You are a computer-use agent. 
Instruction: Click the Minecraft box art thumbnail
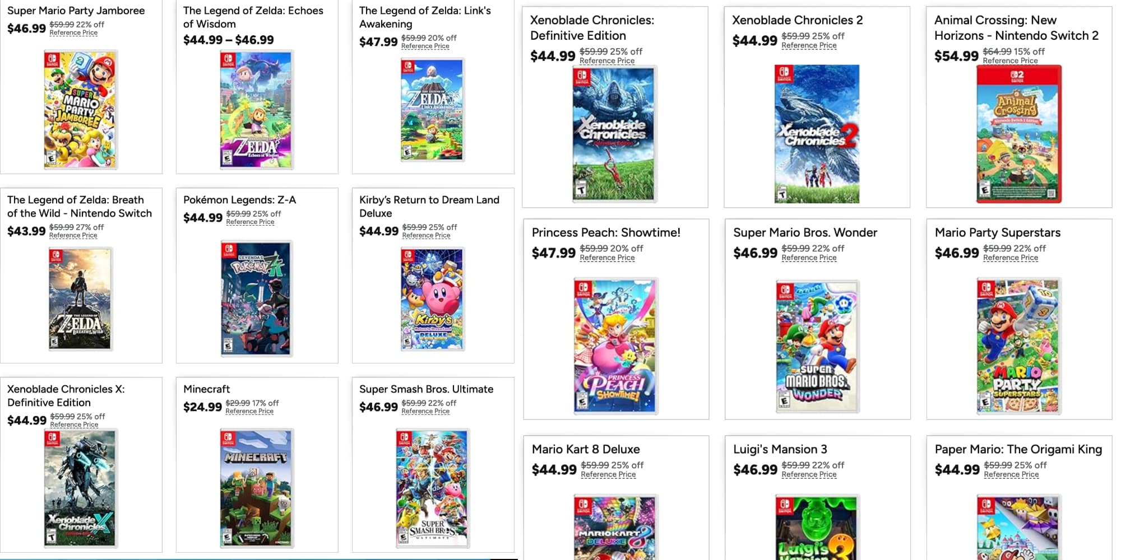point(256,488)
